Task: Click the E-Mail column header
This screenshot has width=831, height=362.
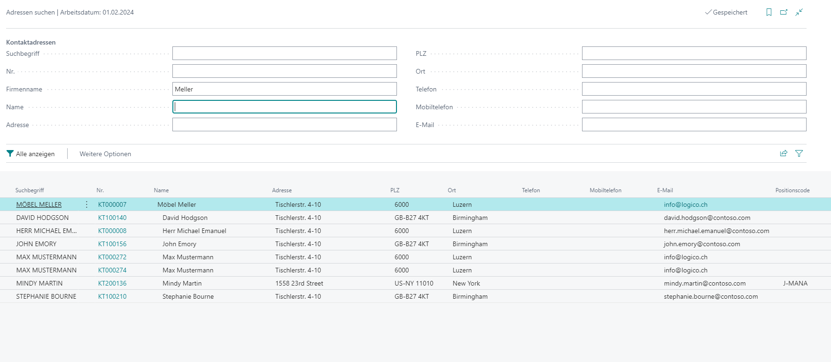Action: (665, 190)
